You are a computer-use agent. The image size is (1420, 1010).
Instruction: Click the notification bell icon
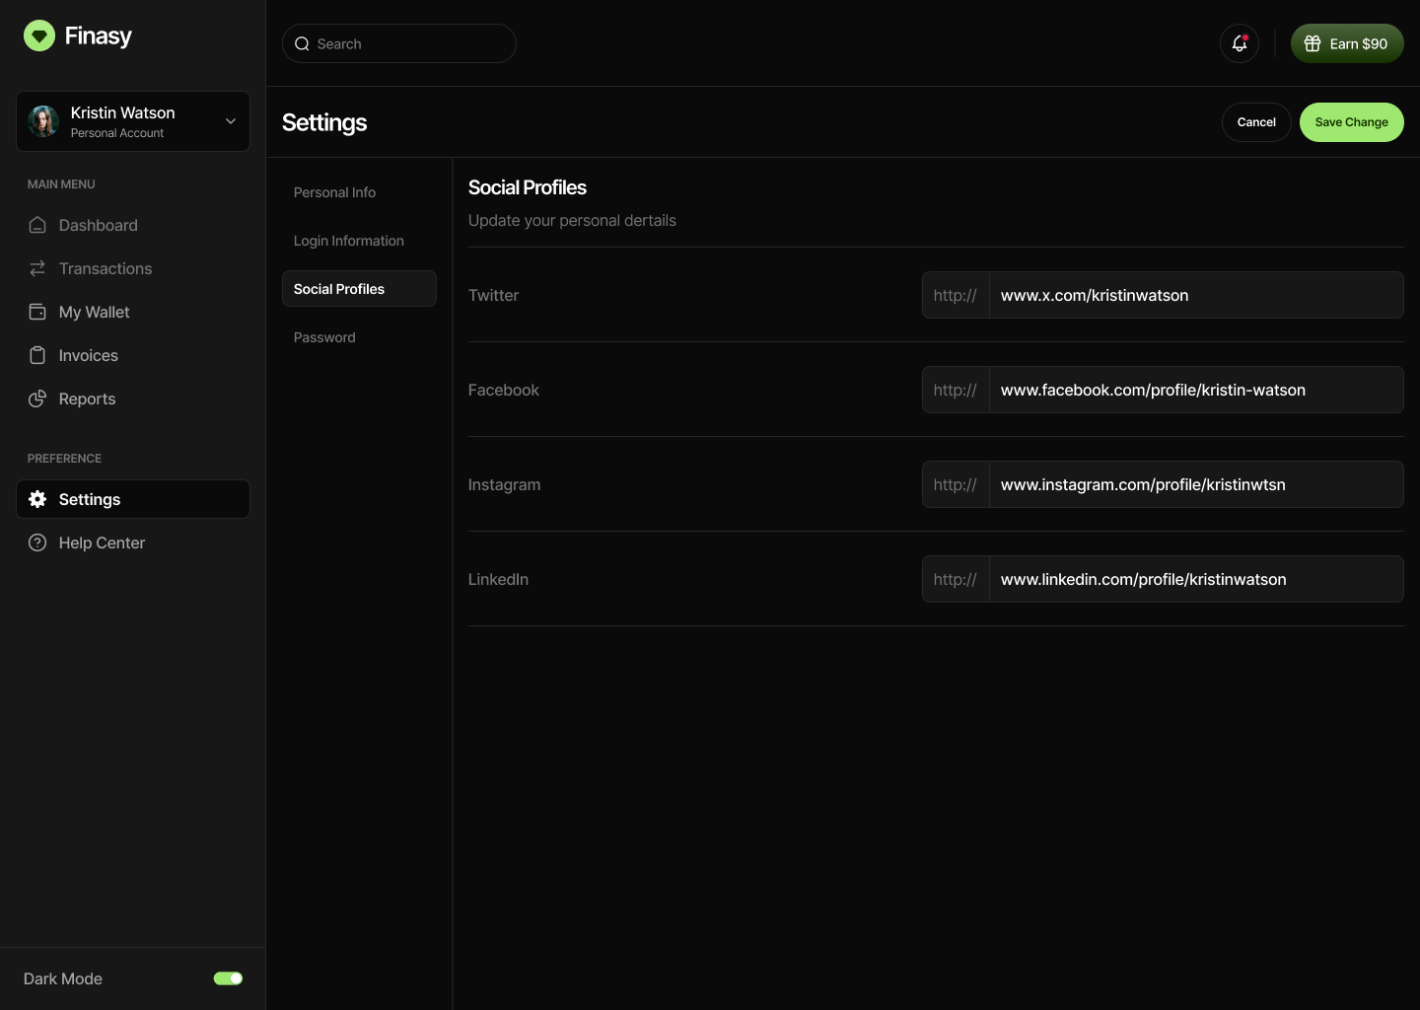click(x=1240, y=43)
